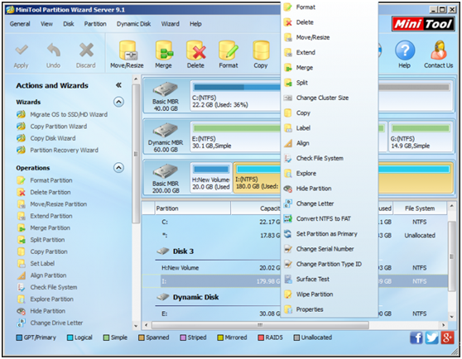This screenshot has height=359, width=462.
Task: Choose Change Serial Number entry
Action: [330, 249]
